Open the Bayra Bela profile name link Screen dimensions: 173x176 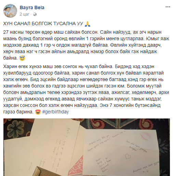32,7
